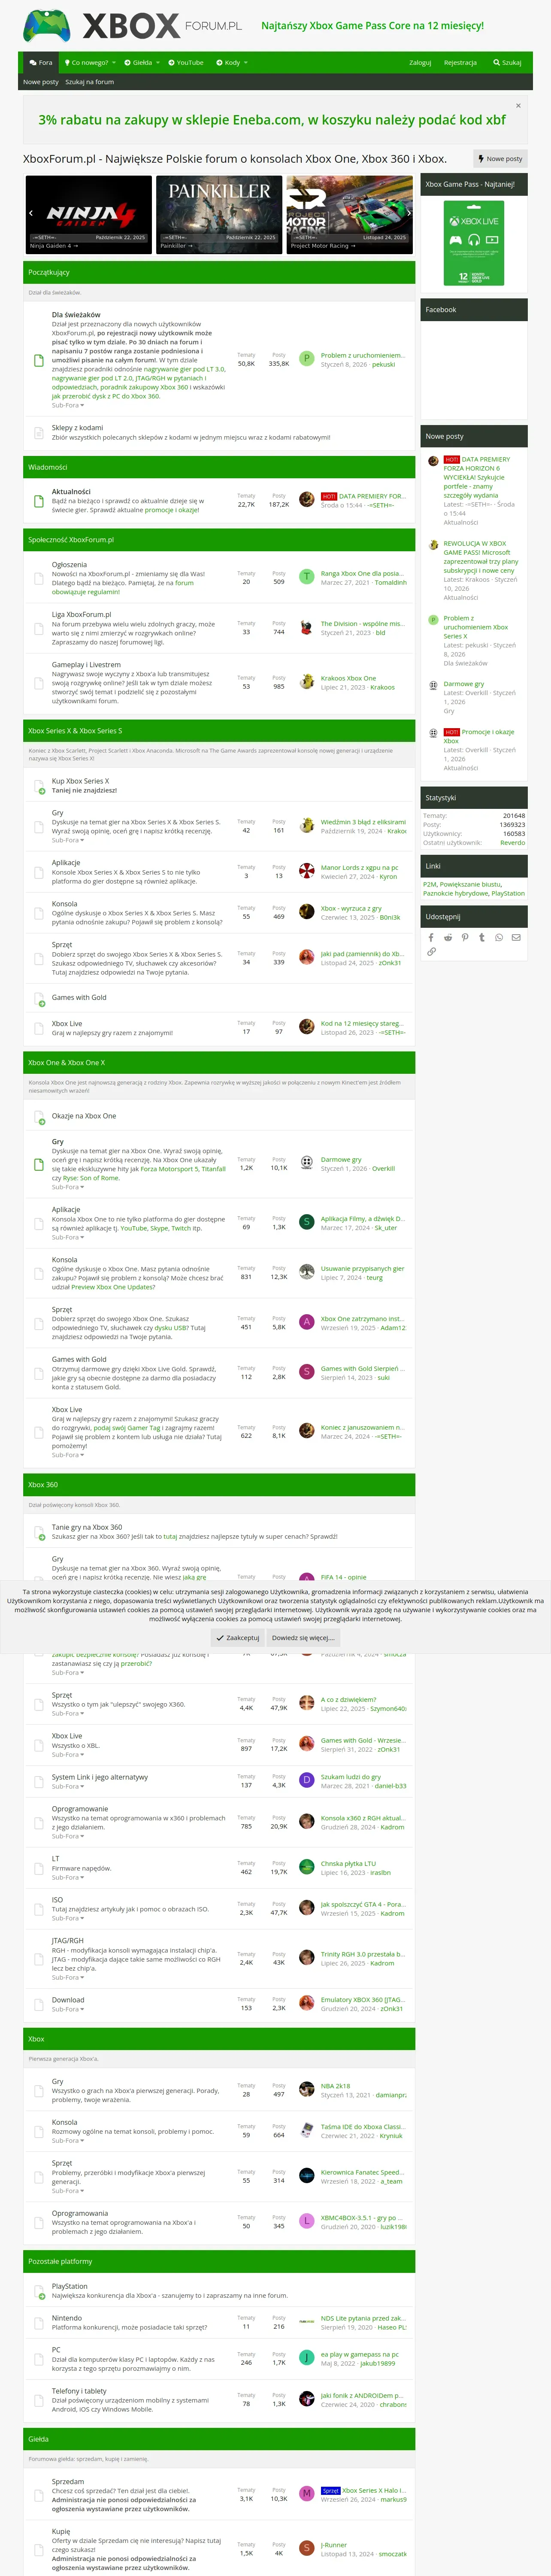Open the Rejestracja menu item

460,62
